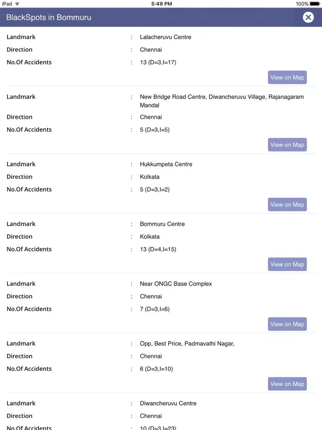This screenshot has height=430, width=322.
Task: View Bommuru Centre on map
Action: click(x=287, y=264)
